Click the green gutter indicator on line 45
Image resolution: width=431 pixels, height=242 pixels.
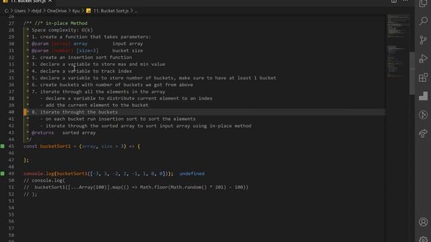click(x=3, y=147)
